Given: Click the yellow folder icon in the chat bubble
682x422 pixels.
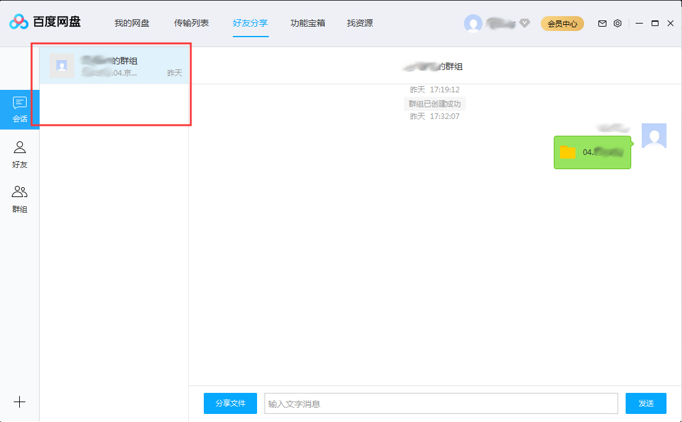Looking at the screenshot, I should [567, 151].
